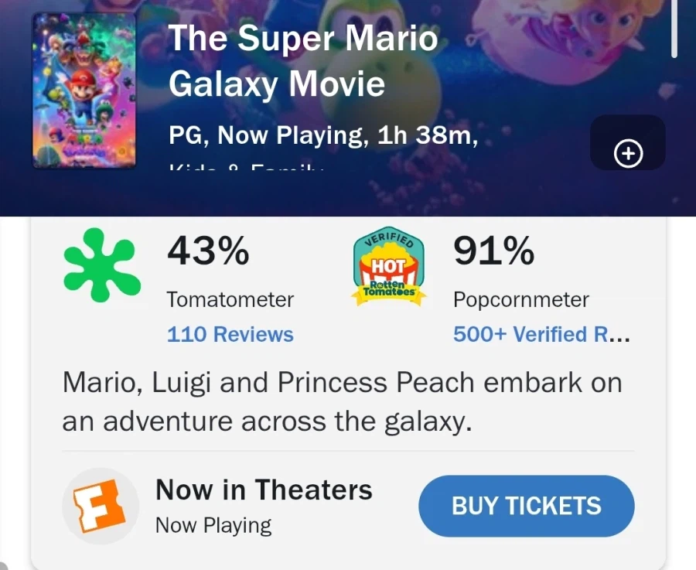
Task: Select the 91% Popcornmeter score
Action: tap(493, 251)
